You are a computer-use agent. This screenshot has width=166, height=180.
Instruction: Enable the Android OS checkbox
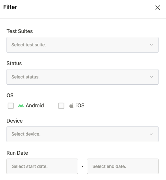pos(11,106)
